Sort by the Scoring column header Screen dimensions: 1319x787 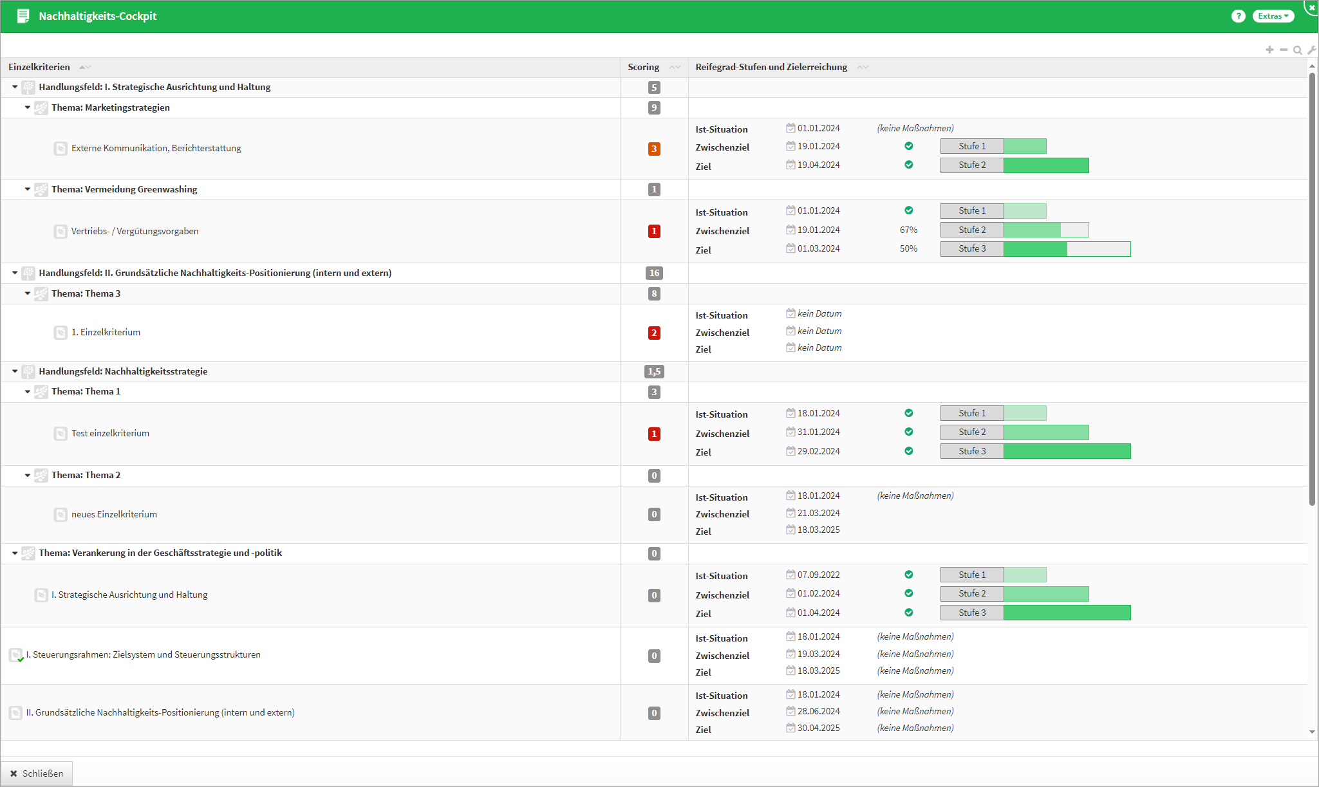643,67
